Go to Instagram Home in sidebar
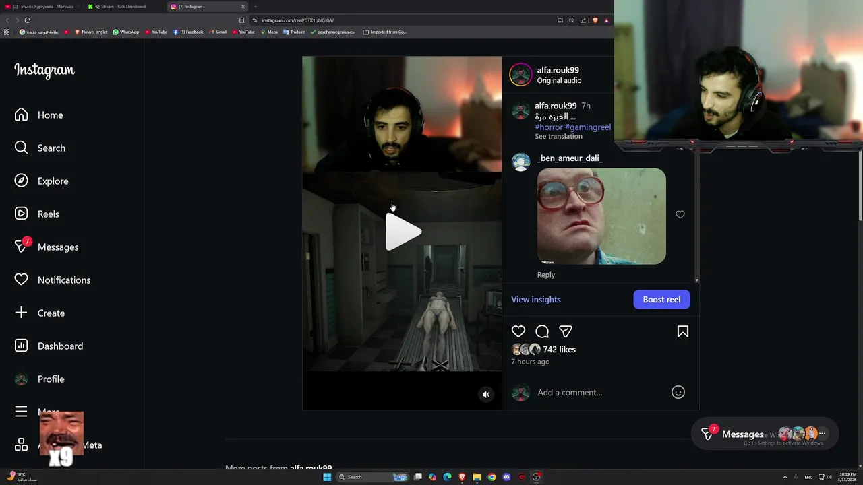The width and height of the screenshot is (863, 485). tap(38, 115)
